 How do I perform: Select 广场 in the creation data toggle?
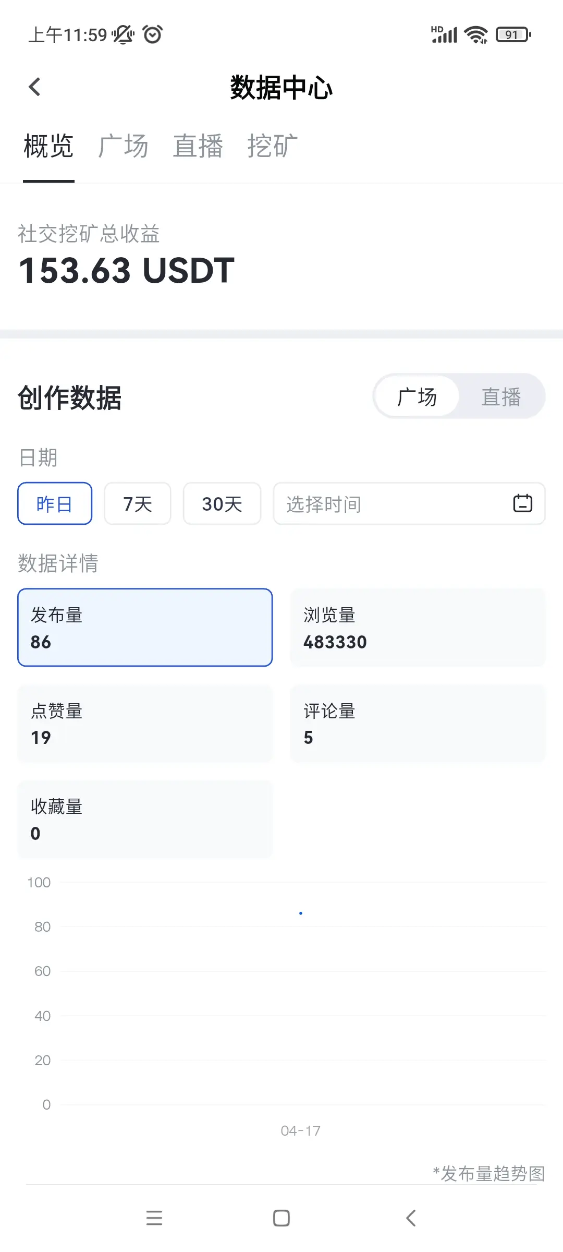pos(417,396)
